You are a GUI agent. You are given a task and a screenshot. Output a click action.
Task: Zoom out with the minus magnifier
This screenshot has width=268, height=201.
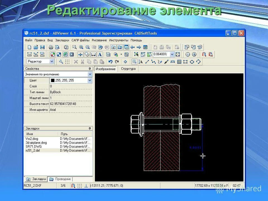coord(87,47)
